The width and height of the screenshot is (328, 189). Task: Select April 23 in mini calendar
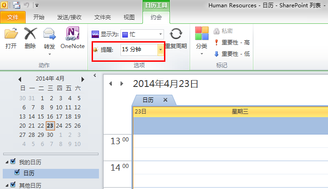(50, 126)
